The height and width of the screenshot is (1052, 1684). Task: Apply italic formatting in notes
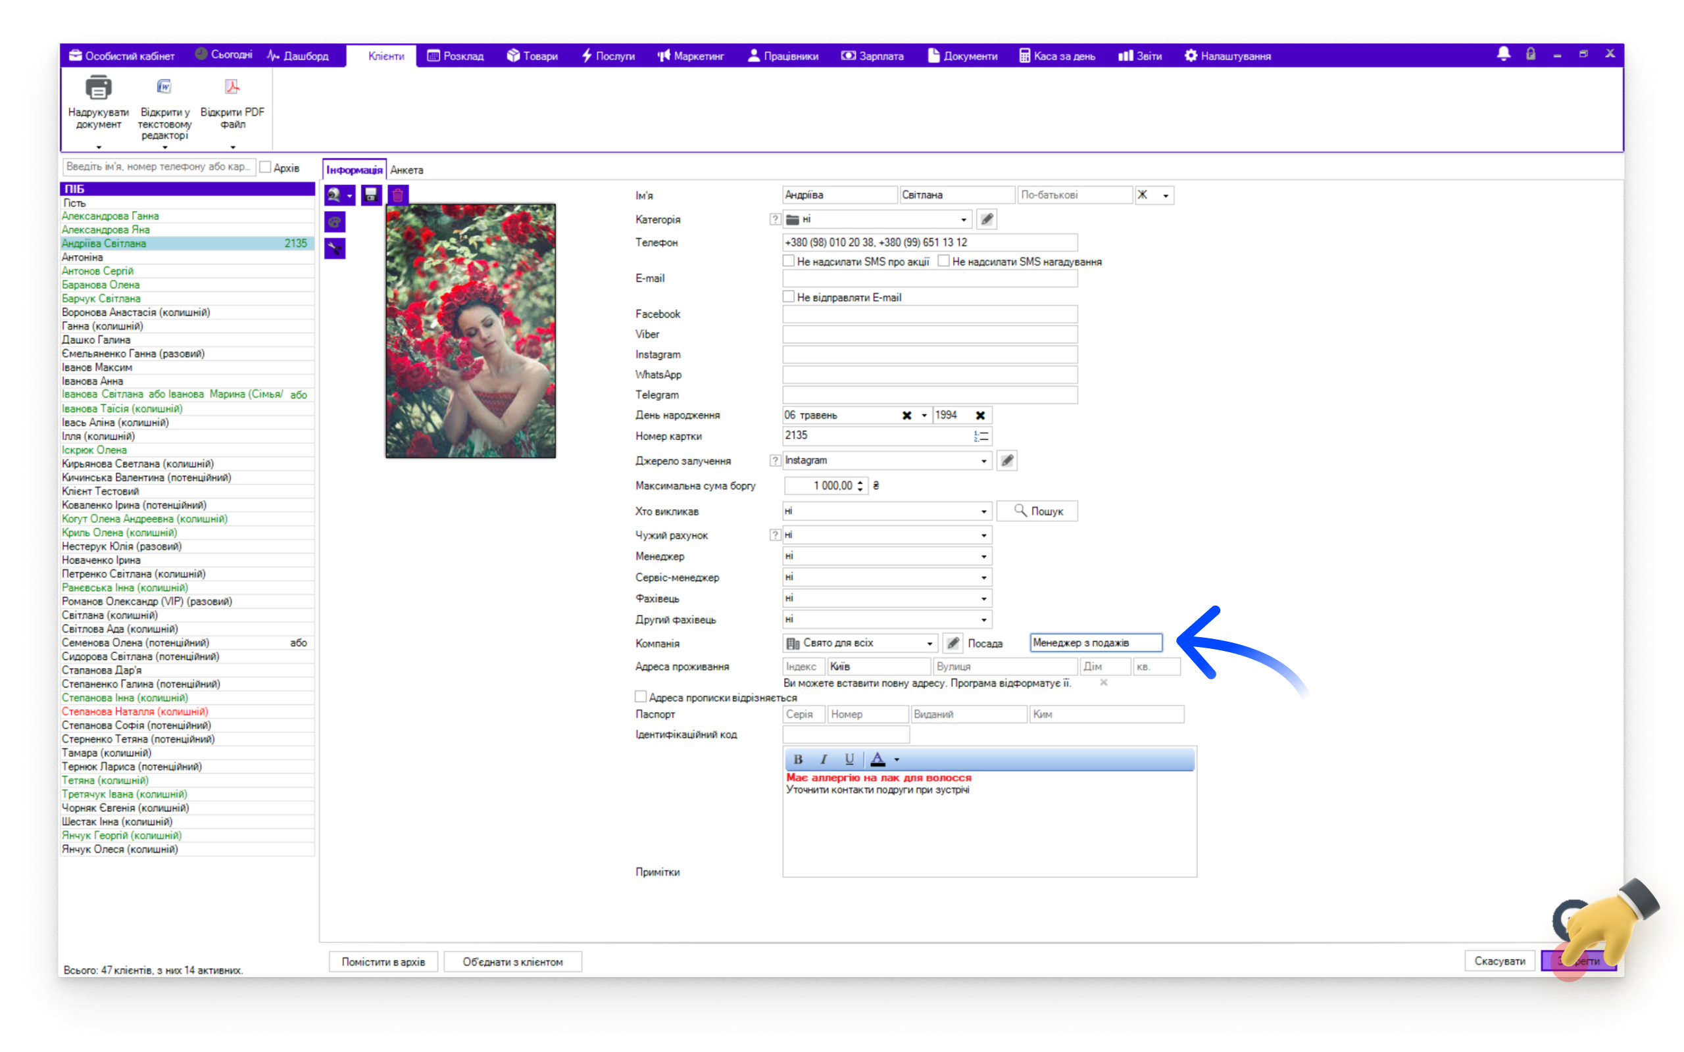click(x=823, y=759)
